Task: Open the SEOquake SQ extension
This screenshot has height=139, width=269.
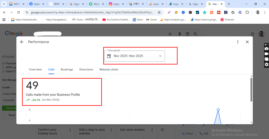Action: pos(176,12)
